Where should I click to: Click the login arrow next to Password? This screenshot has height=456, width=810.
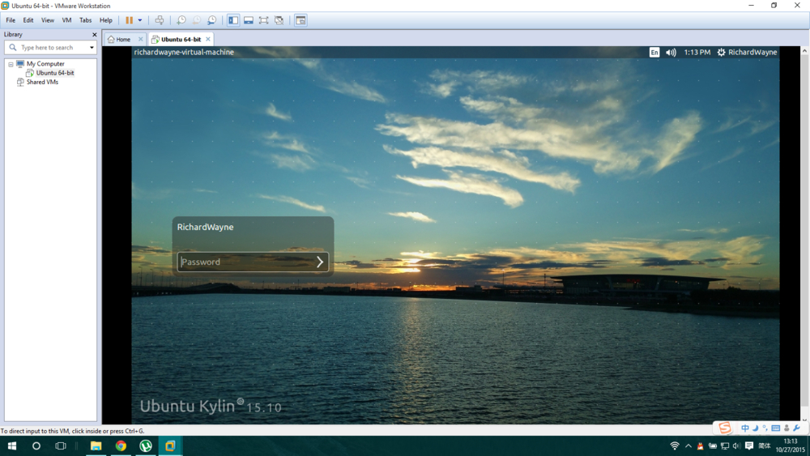pos(320,262)
